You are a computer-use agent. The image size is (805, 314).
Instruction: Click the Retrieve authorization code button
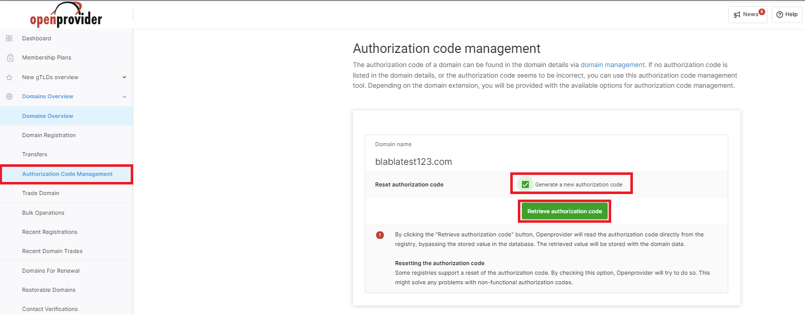(x=564, y=211)
